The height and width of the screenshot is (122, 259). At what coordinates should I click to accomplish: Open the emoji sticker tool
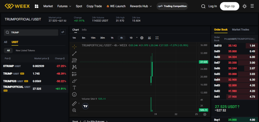tap(74, 94)
